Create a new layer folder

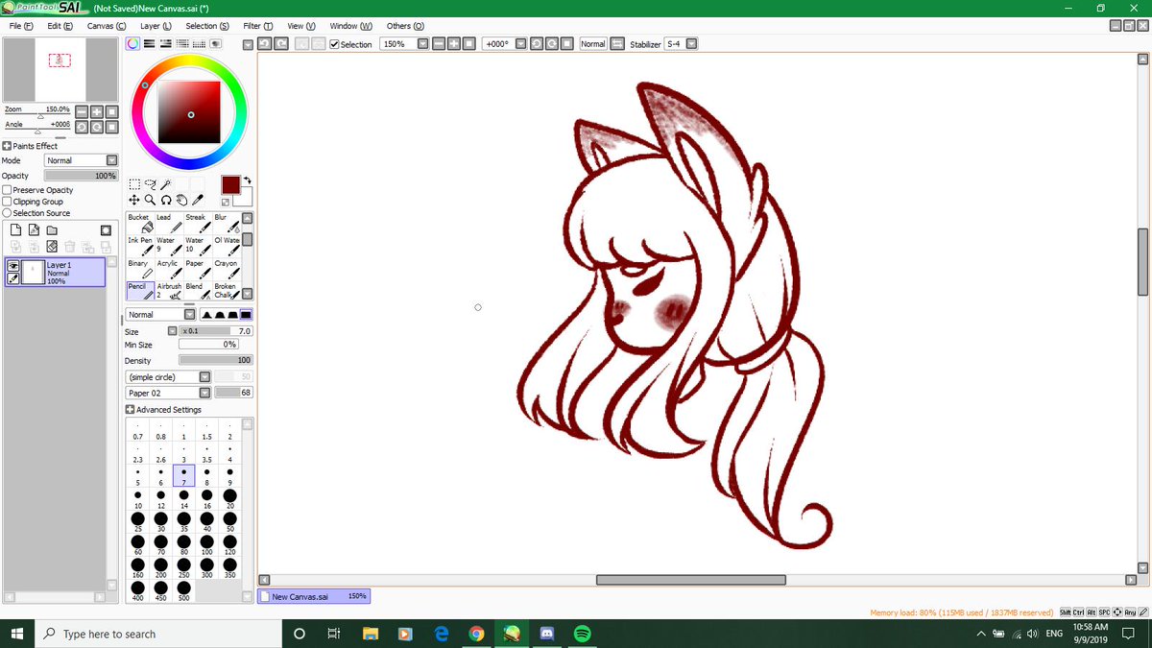point(51,230)
